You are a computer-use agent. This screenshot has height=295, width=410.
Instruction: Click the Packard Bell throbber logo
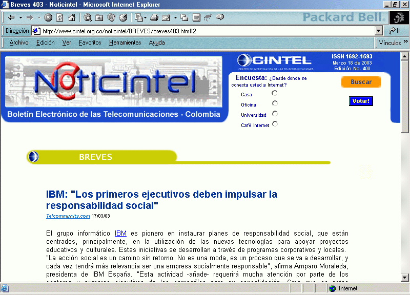point(399,17)
